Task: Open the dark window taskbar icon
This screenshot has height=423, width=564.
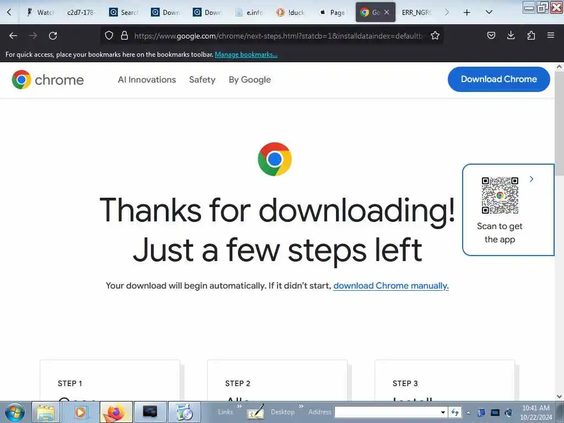Action: pyautogui.click(x=150, y=412)
